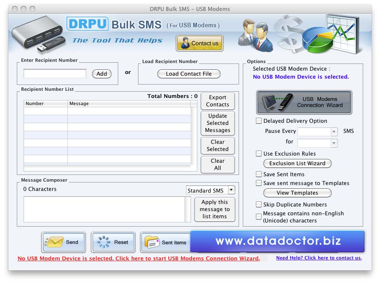Click the window close button
Viewport: 380px width, 283px height.
coord(15,9)
